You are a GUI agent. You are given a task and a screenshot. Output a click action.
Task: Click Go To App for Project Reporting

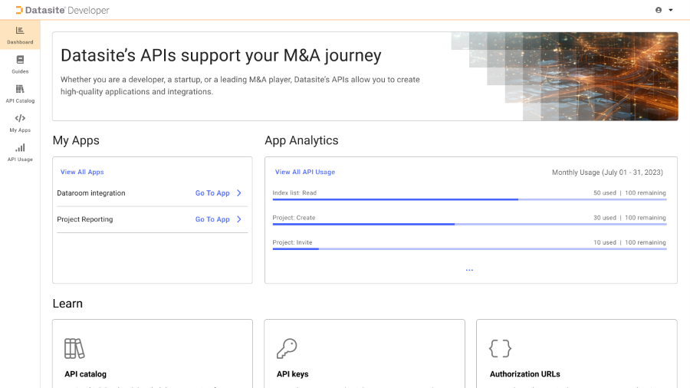pyautogui.click(x=212, y=219)
